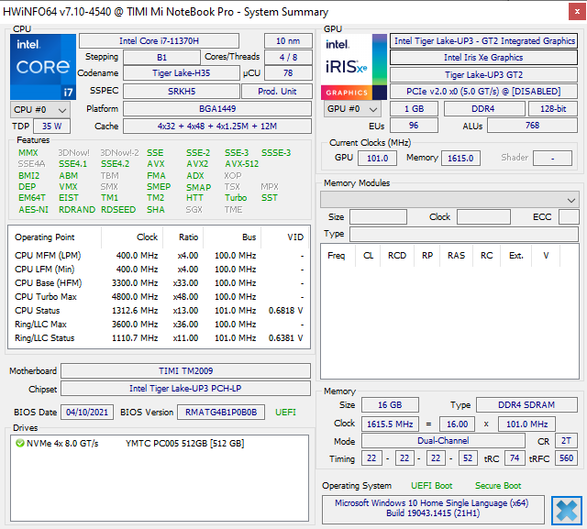Click the Dual-Channel mode field
Viewport: 587px width, 529px height.
tap(443, 440)
